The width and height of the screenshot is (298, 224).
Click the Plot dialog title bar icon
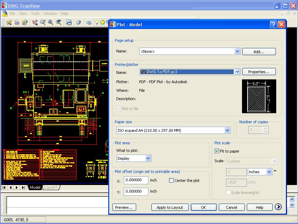[x=113, y=24]
